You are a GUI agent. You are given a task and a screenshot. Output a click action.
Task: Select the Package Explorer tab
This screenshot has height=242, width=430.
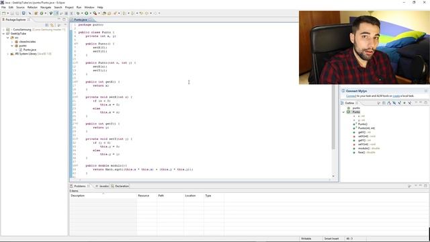pos(15,19)
